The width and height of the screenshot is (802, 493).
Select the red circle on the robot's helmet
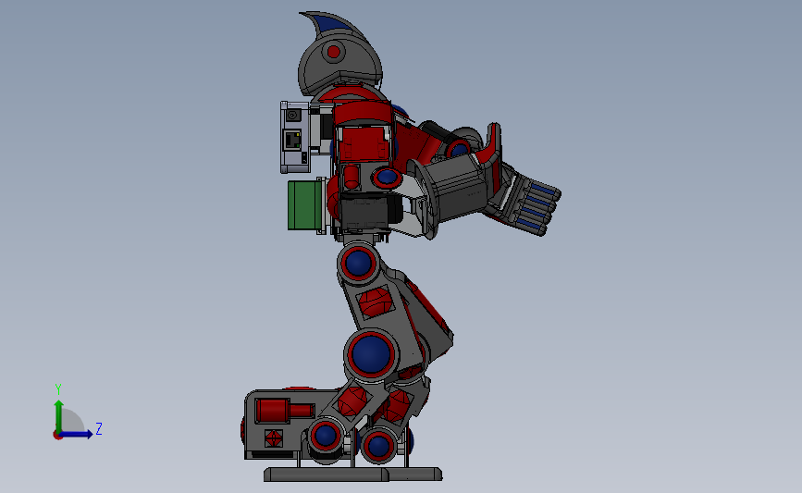[x=334, y=51]
